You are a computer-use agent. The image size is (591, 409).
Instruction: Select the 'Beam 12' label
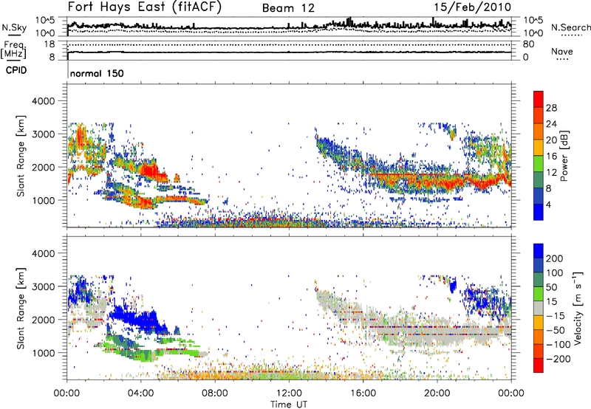[x=288, y=8]
